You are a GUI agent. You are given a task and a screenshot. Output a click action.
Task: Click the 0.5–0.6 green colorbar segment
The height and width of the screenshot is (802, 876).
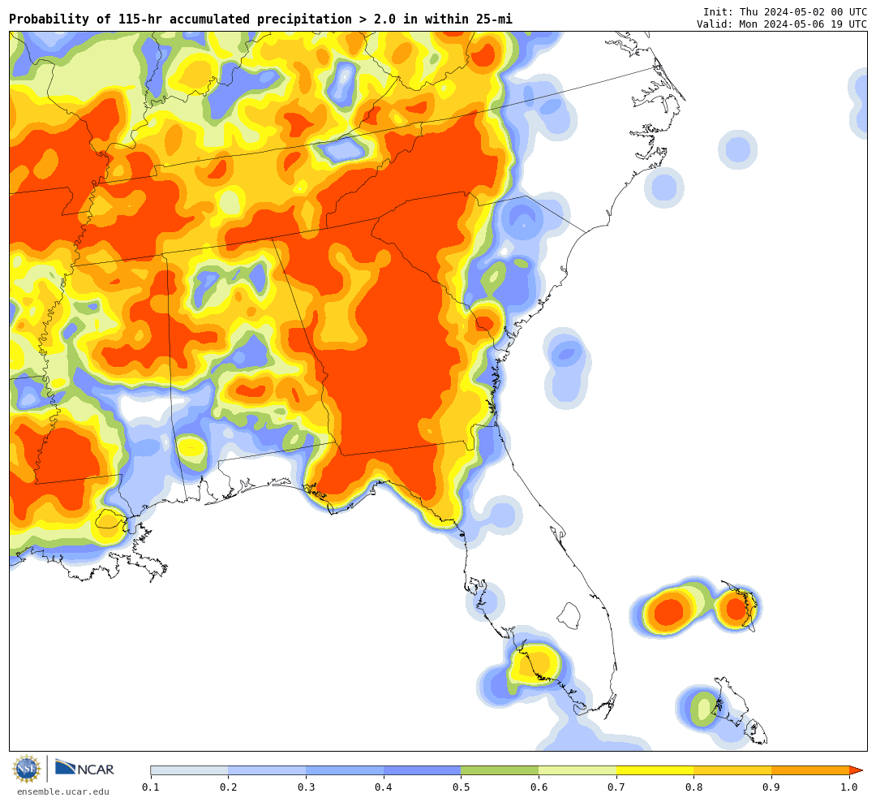click(500, 770)
